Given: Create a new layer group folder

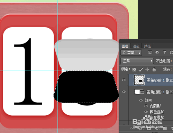Looking at the screenshot, I should (165, 128).
